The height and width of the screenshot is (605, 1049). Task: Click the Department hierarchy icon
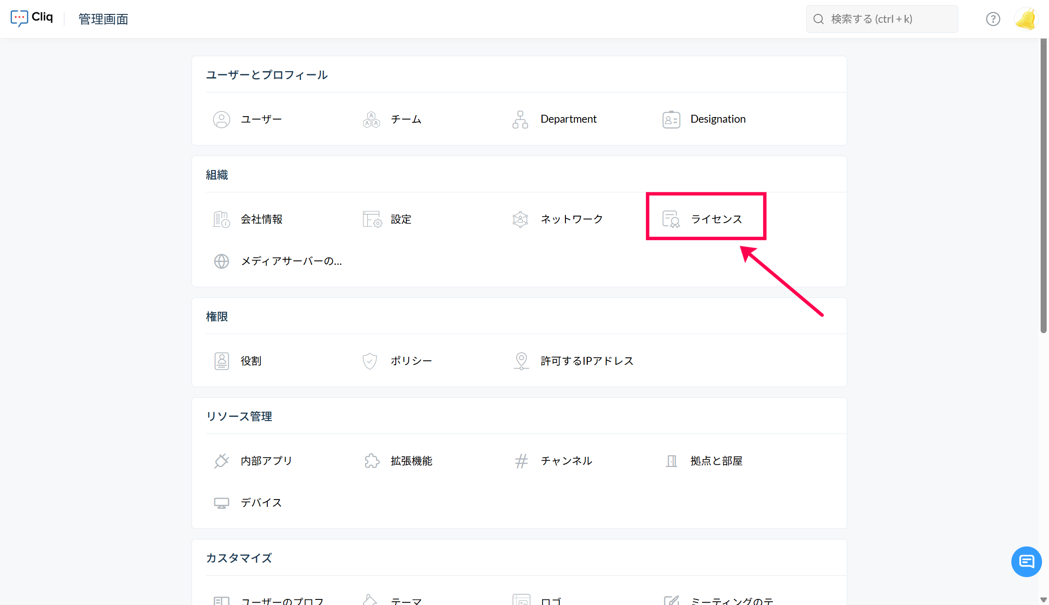[x=520, y=119]
